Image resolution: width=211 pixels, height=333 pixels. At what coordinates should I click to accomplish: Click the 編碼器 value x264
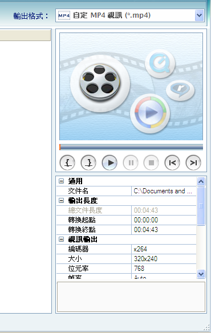pos(140,249)
